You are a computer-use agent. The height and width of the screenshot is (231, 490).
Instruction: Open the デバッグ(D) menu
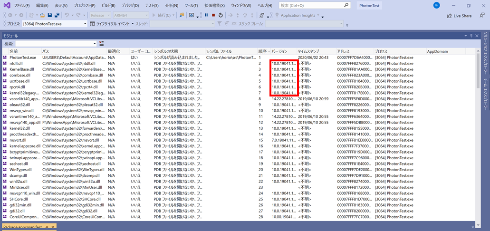[130, 6]
